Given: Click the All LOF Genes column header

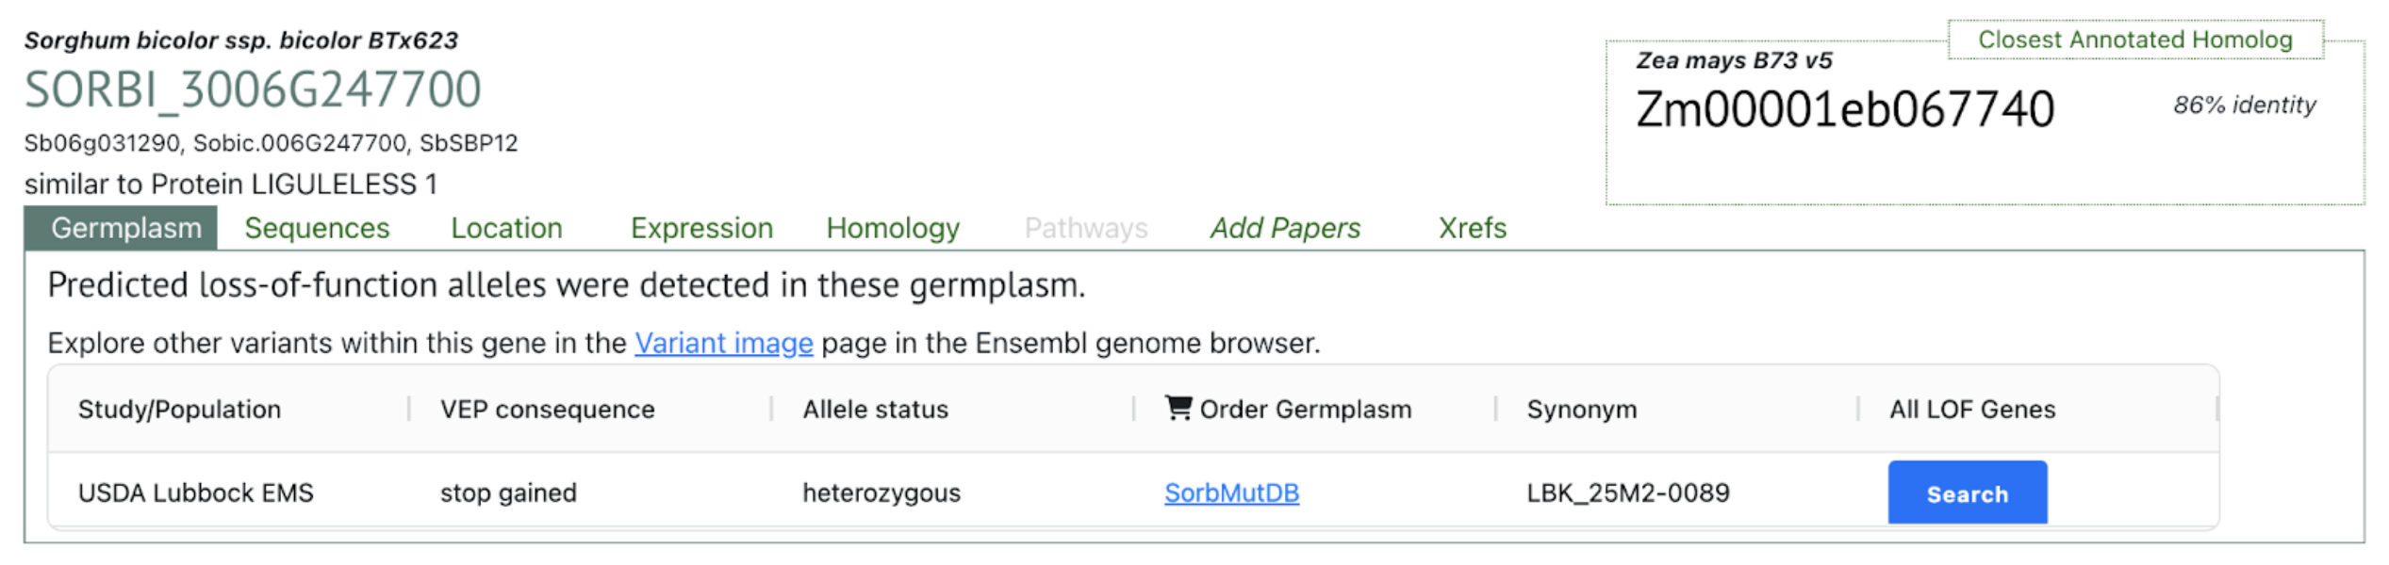Looking at the screenshot, I should tap(1971, 410).
